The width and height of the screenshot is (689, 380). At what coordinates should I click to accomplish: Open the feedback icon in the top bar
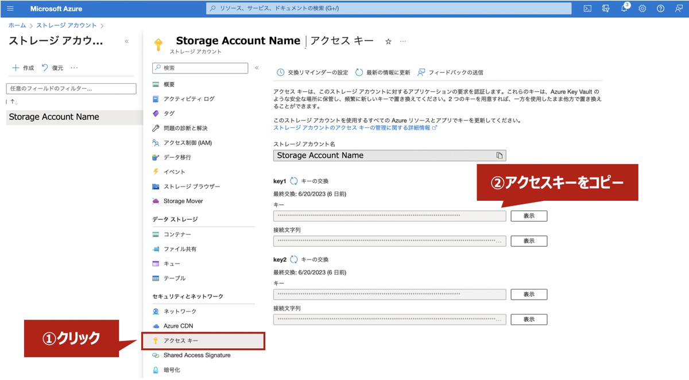tap(678, 8)
